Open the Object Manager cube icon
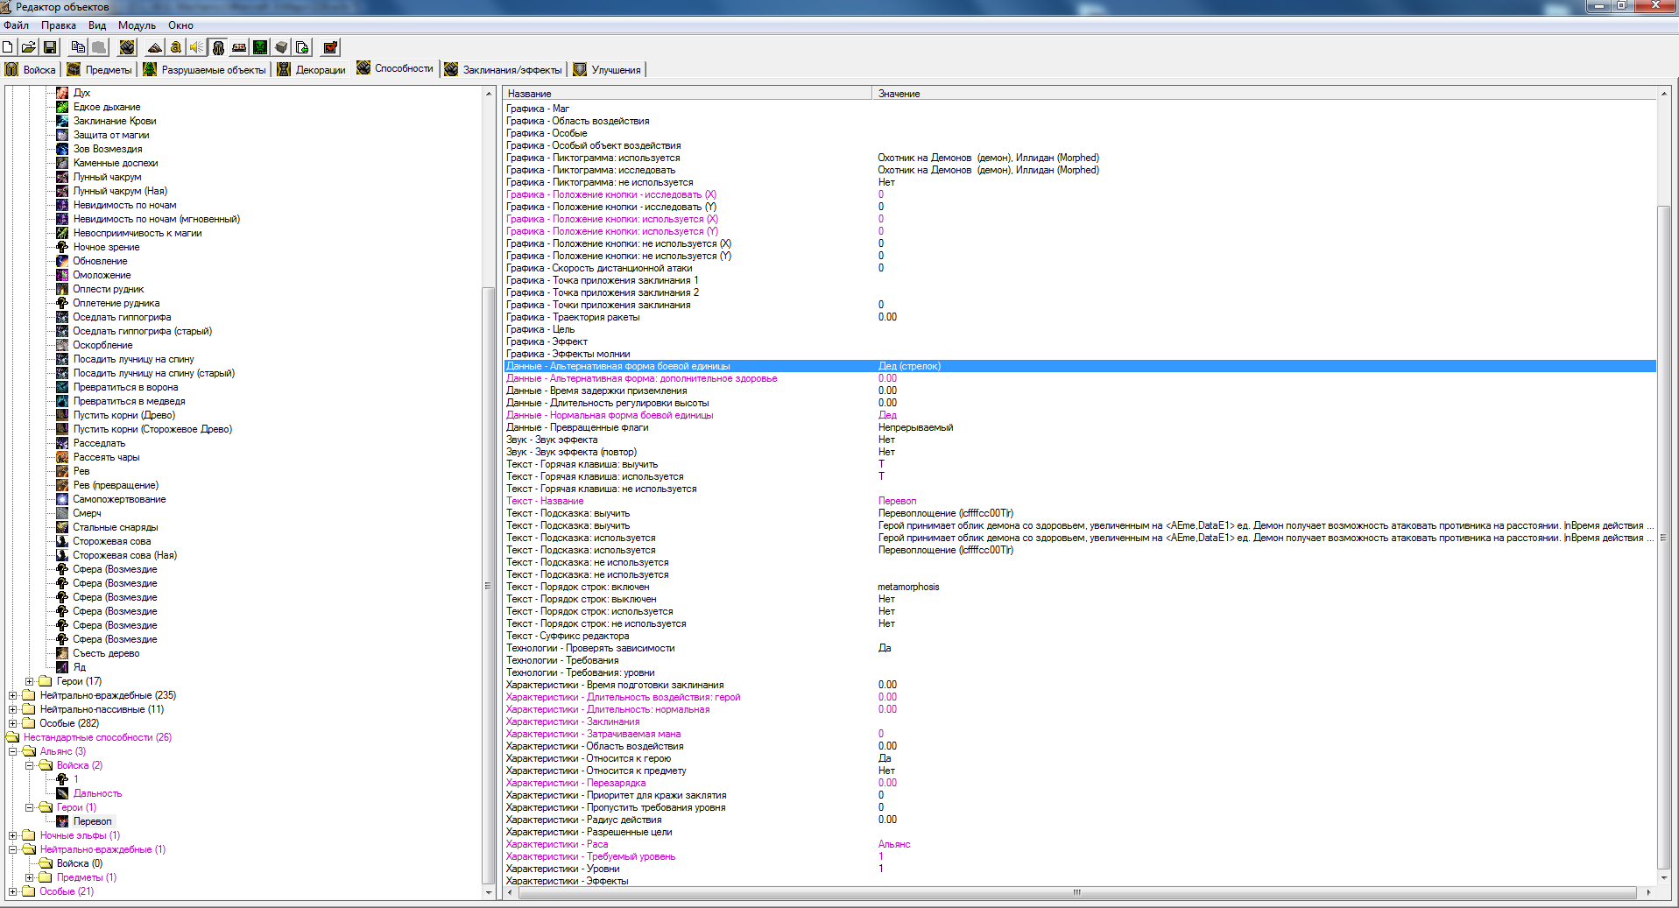Viewport: 1679px width, 908px height. coord(281,47)
